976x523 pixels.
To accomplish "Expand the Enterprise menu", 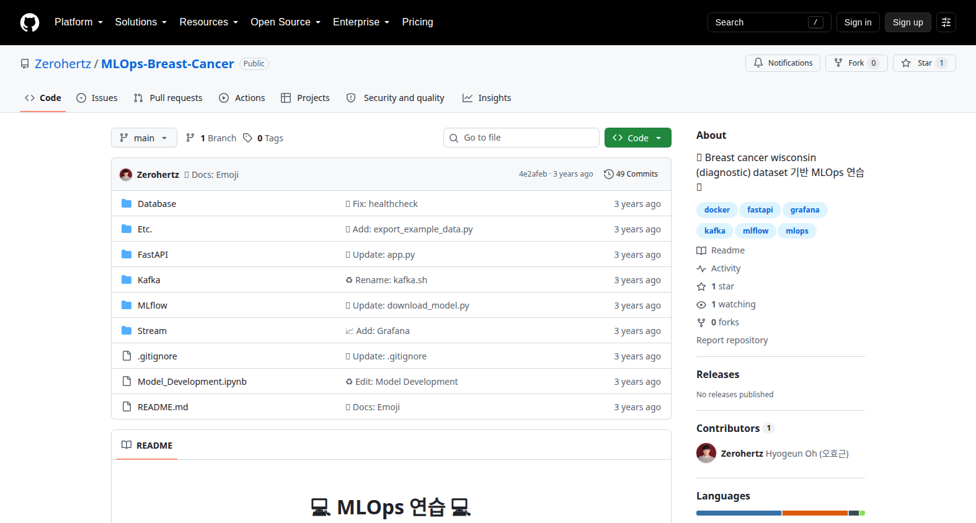I will click(362, 22).
